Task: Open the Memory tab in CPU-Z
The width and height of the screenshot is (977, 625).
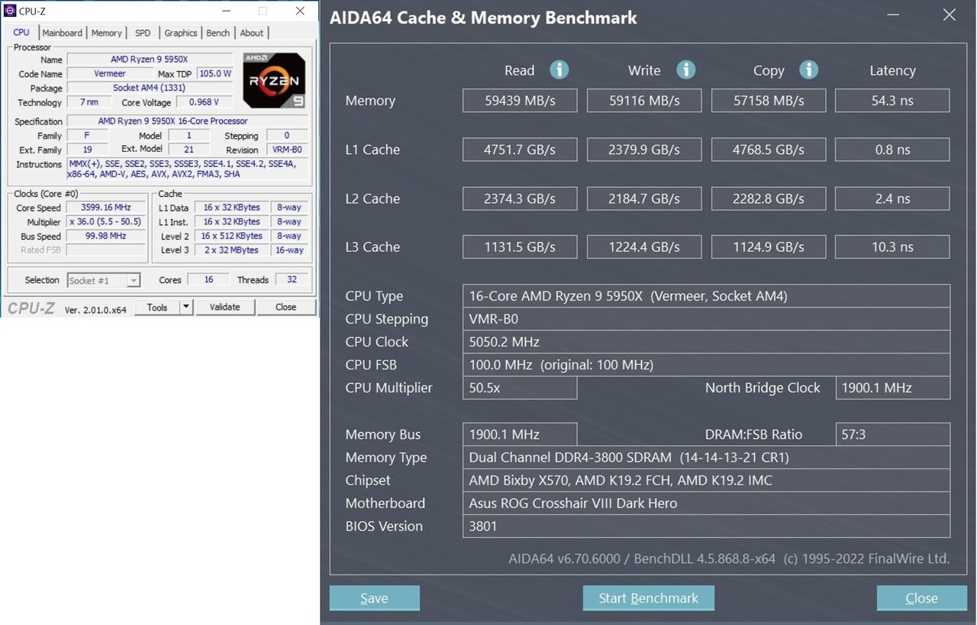Action: pyautogui.click(x=106, y=33)
